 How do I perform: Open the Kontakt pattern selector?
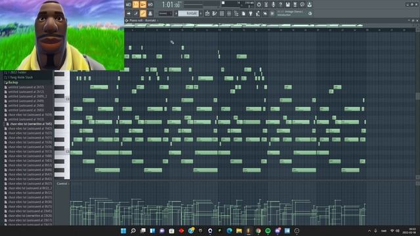click(188, 13)
